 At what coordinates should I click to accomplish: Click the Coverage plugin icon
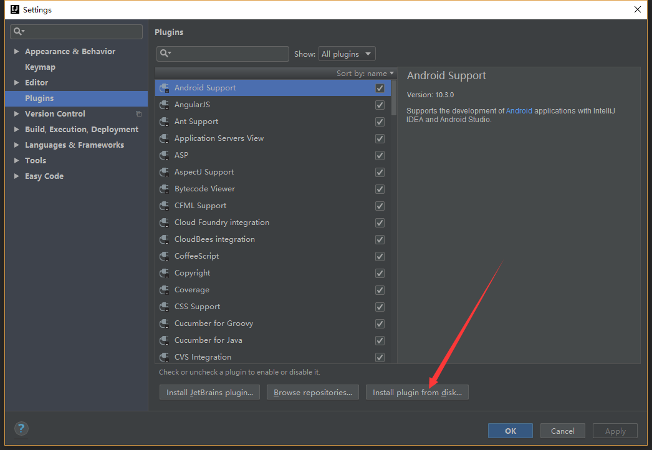point(165,290)
